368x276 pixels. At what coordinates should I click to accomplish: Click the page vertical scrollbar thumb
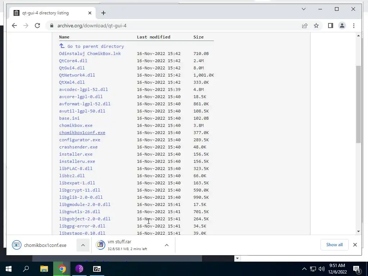click(358, 104)
